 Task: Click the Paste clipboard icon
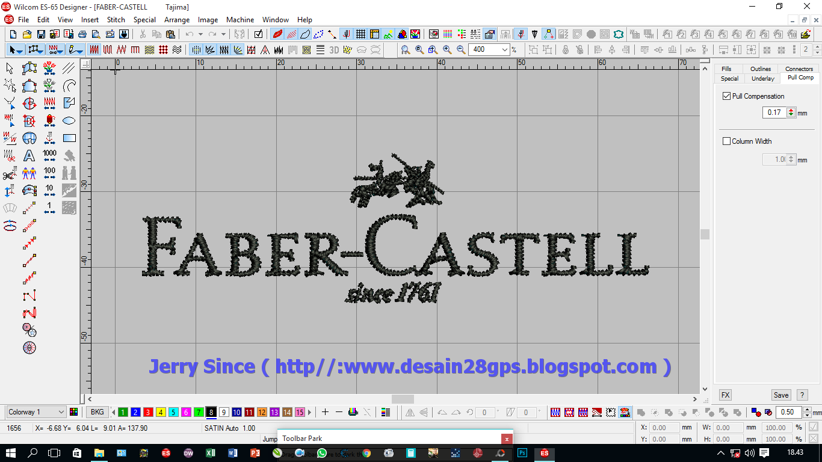(170, 34)
